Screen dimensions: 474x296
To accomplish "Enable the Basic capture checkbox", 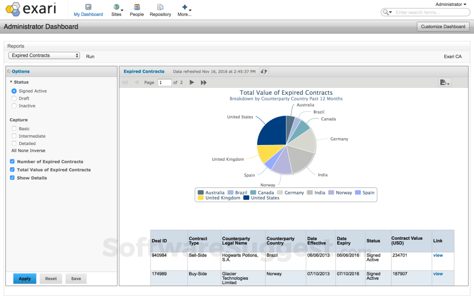I will click(x=14, y=128).
